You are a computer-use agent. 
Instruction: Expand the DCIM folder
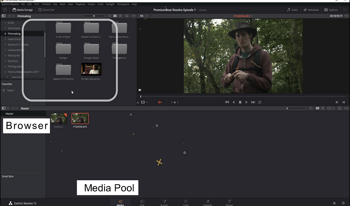tap(5, 23)
